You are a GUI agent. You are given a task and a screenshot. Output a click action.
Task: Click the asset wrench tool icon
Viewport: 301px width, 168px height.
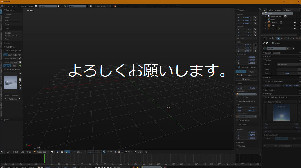point(20,89)
